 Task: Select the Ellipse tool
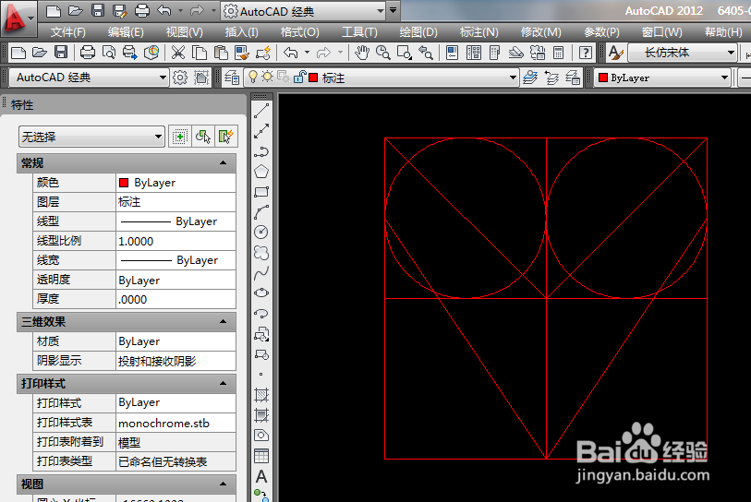261,293
